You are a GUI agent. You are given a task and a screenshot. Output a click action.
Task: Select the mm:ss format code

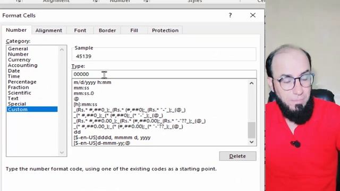[81, 88]
